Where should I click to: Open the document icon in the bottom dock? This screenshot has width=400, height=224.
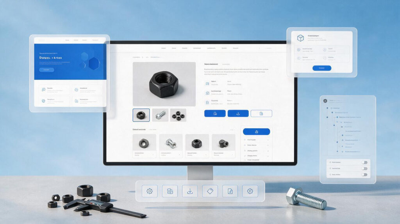(x=230, y=191)
